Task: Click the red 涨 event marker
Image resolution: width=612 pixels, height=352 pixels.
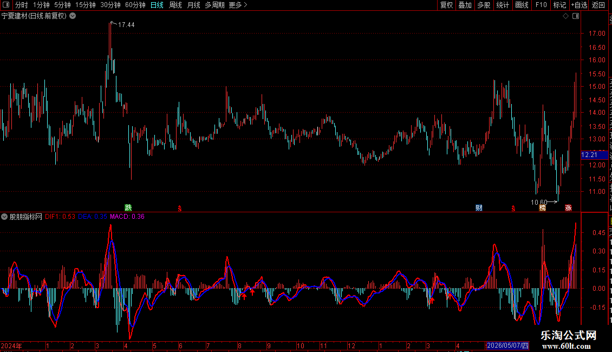Action: click(568, 207)
